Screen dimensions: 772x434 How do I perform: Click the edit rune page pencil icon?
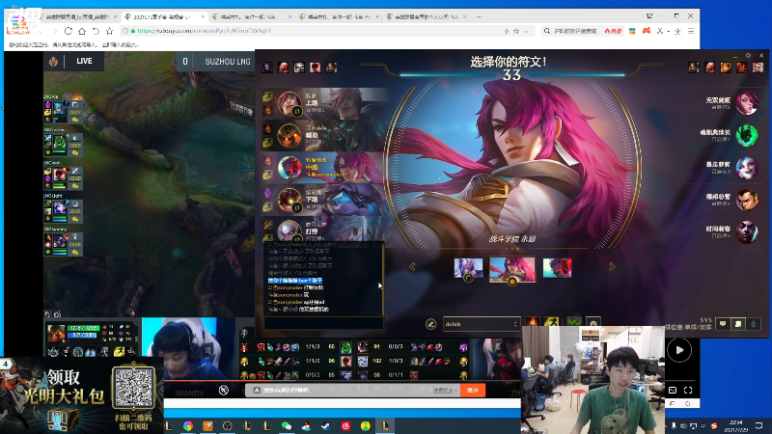[430, 324]
